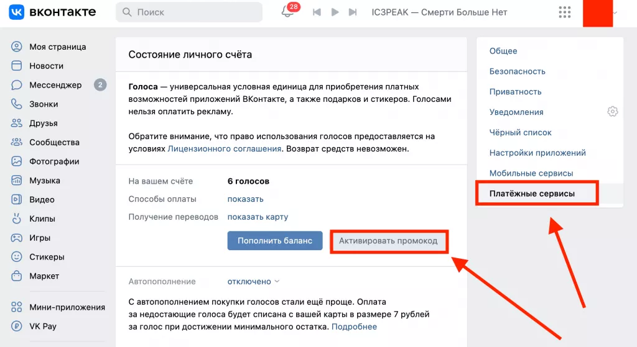Open Платёжные сервисы settings tab
Viewport: 637px width, 347px height.
(532, 194)
